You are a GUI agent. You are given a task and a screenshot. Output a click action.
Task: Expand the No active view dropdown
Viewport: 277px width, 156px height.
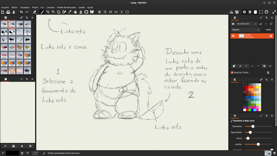pos(247,24)
